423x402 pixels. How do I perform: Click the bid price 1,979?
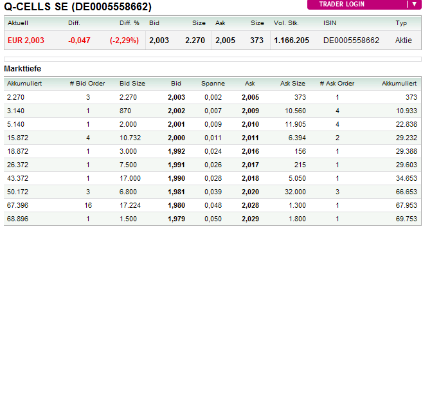(x=176, y=219)
